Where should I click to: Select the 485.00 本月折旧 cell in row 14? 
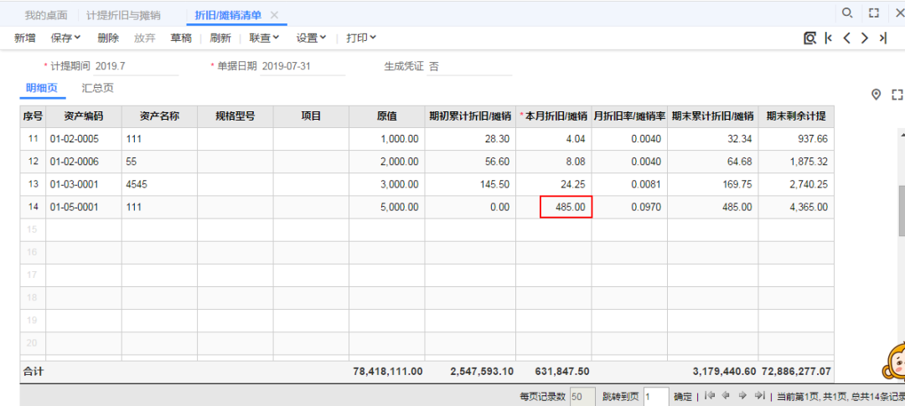(566, 207)
